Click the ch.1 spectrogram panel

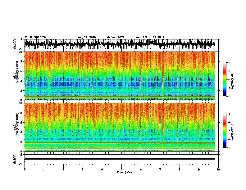(120, 76)
